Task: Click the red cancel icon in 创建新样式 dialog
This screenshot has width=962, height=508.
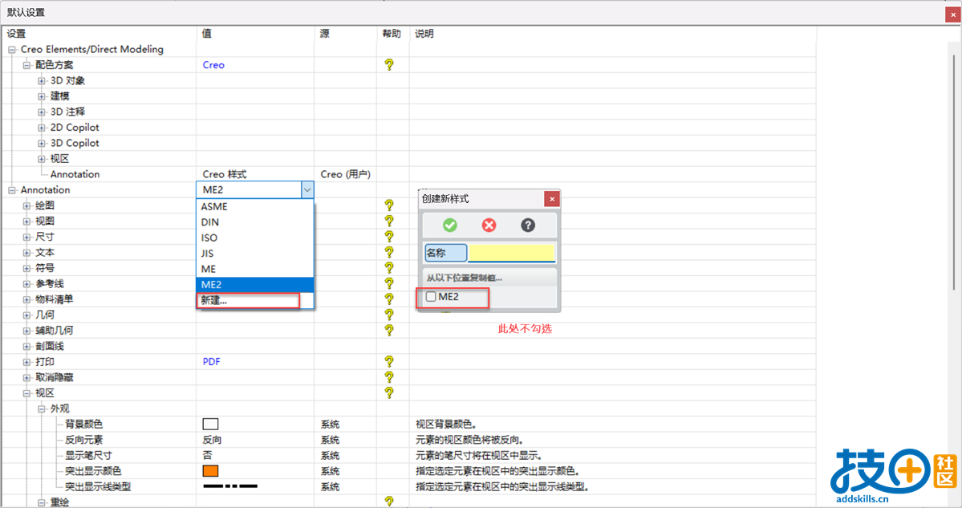Action: [x=489, y=226]
